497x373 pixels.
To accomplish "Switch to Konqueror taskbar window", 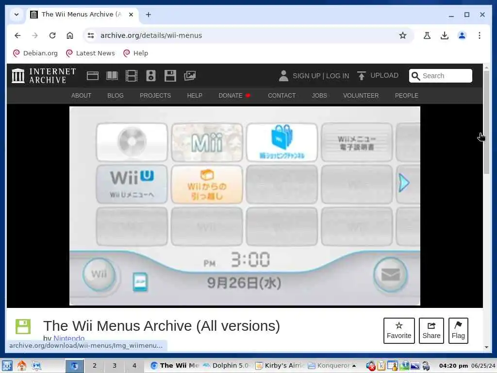I will tap(329, 366).
